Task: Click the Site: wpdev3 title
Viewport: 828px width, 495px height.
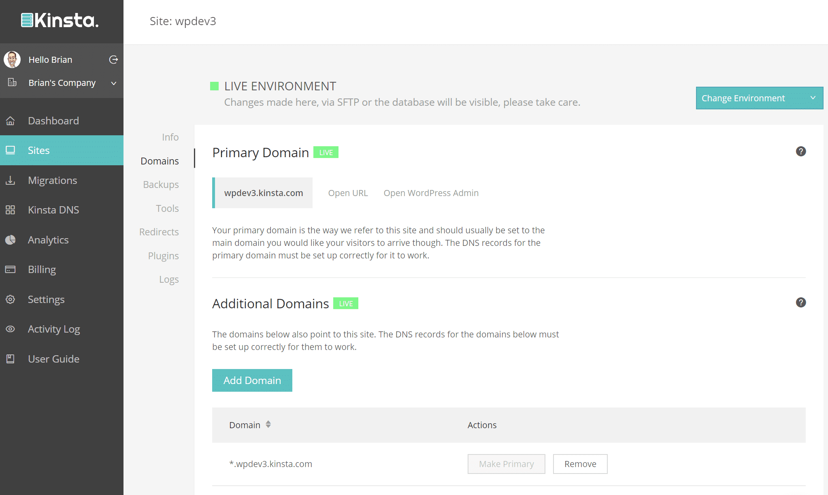Action: click(x=183, y=21)
